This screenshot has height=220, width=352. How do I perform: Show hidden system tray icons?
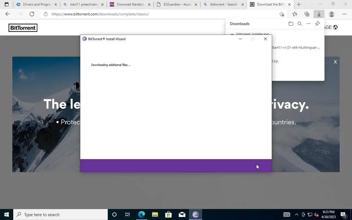pos(296,215)
